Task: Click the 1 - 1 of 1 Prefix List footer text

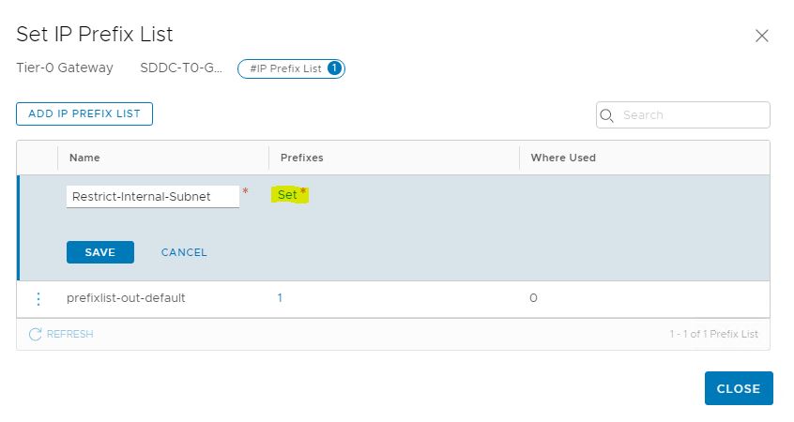Action: click(713, 334)
